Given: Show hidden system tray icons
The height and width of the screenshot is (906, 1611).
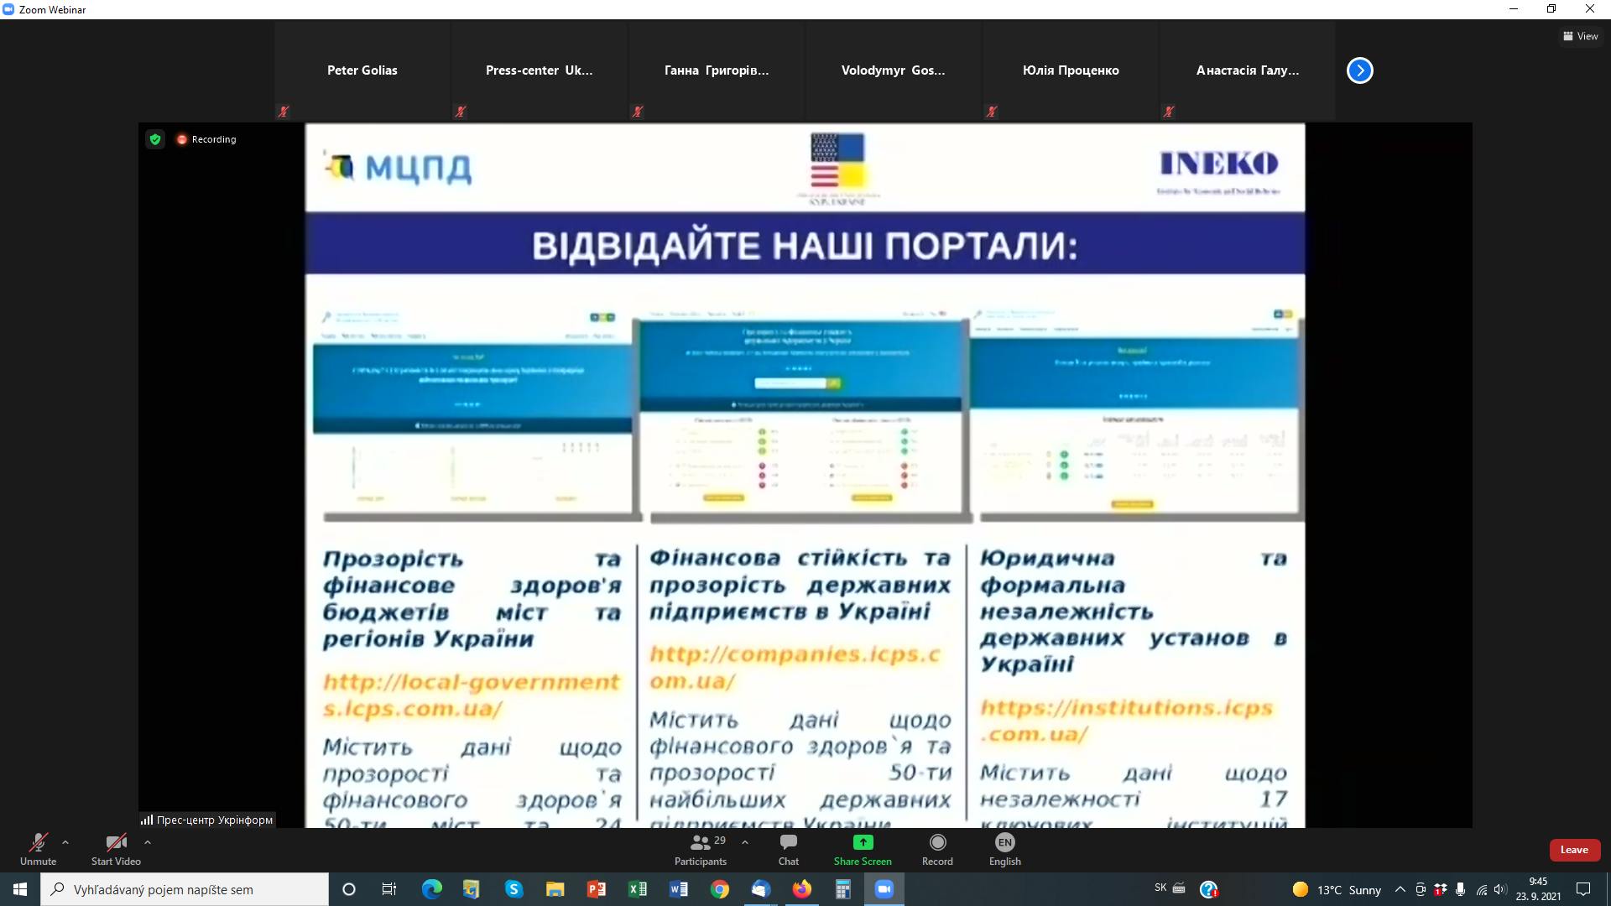Looking at the screenshot, I should (1400, 889).
